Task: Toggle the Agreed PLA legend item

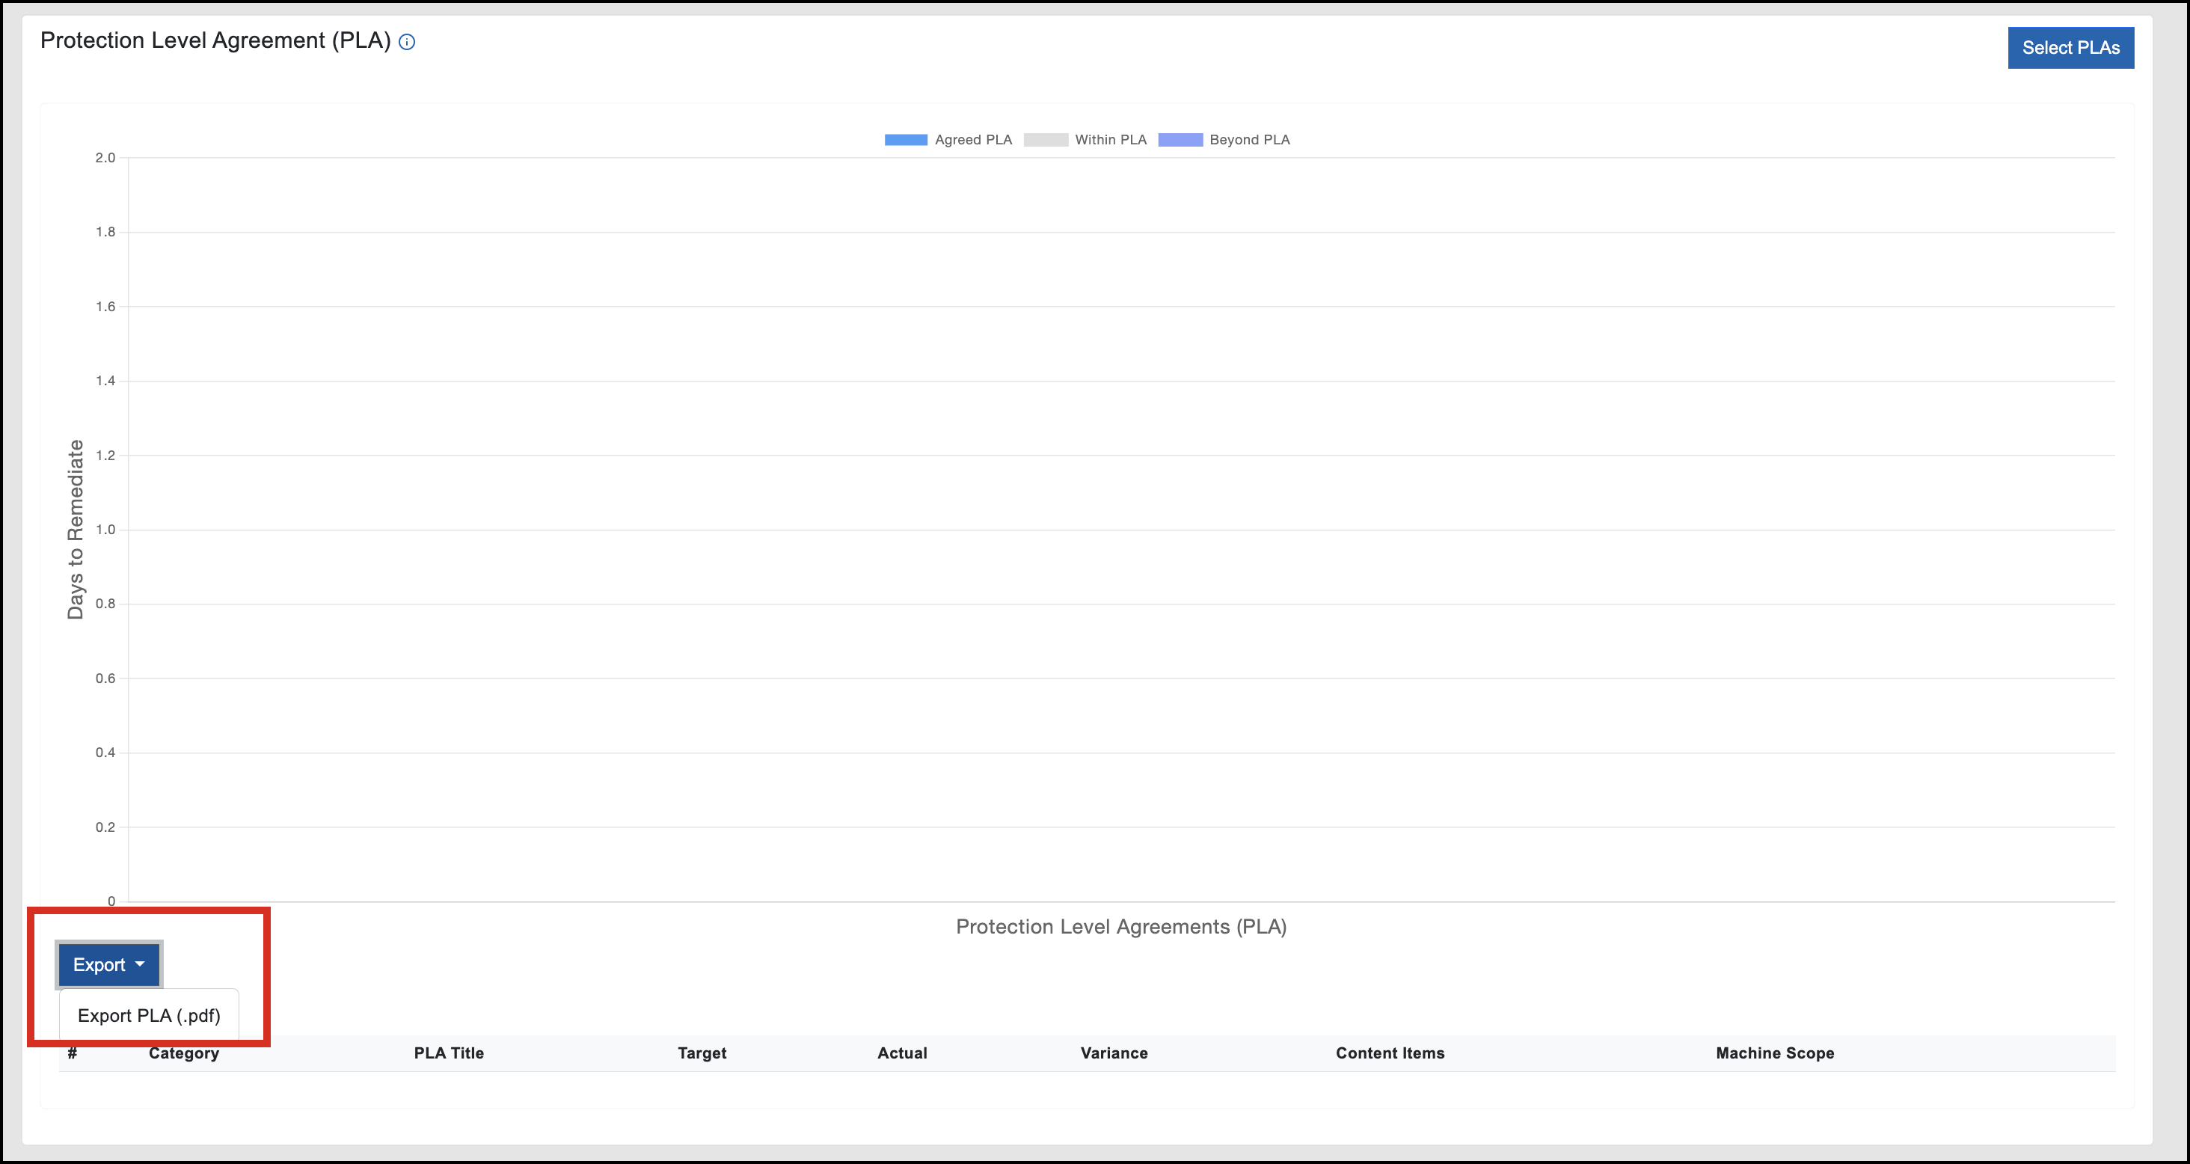Action: [x=972, y=139]
